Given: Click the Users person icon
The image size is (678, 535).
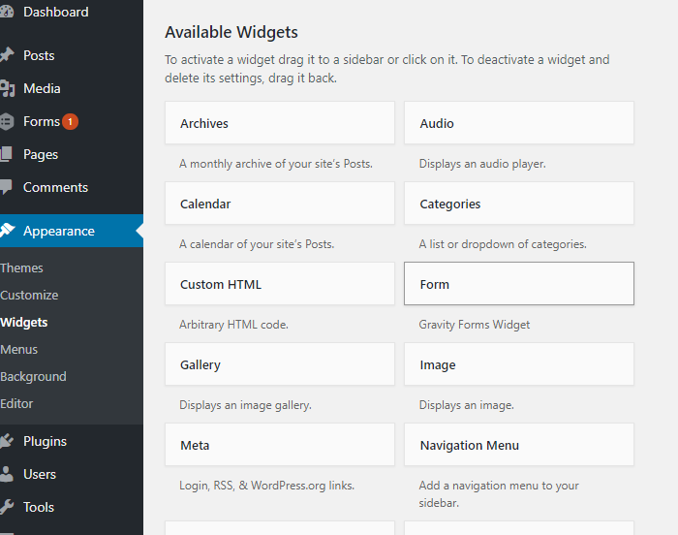Looking at the screenshot, I should pos(7,475).
